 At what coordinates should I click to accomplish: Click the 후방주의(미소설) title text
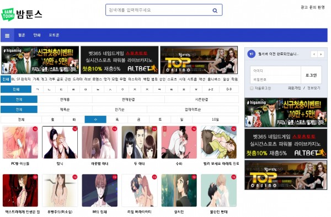pos(60,212)
